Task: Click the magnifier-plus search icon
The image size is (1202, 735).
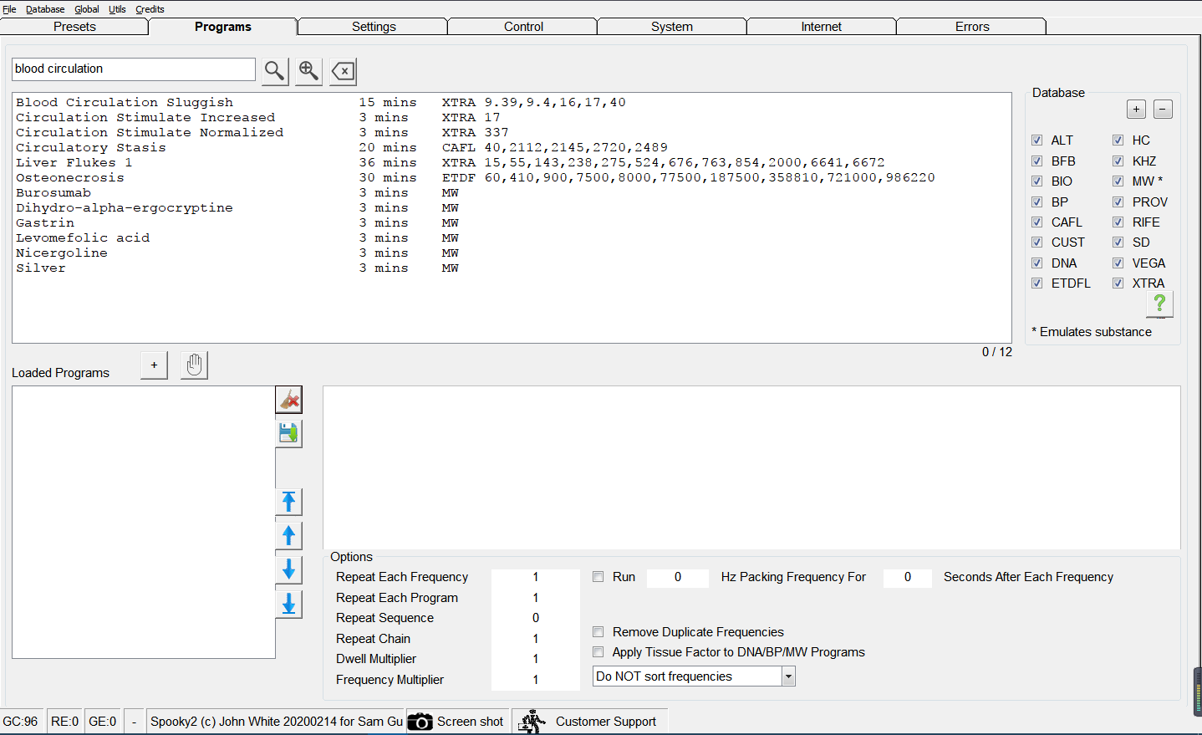Action: click(308, 71)
